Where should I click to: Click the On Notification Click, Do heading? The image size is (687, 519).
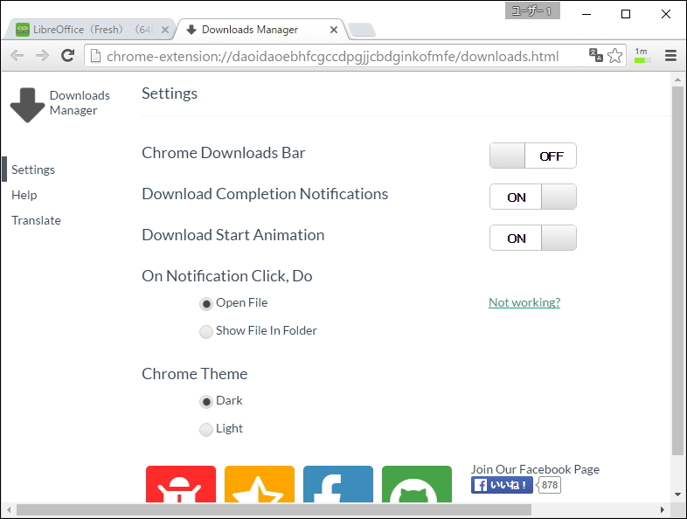227,276
